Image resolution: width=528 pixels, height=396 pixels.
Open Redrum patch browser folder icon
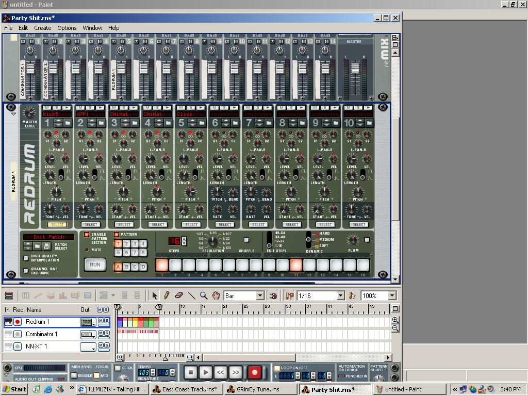coord(37,246)
